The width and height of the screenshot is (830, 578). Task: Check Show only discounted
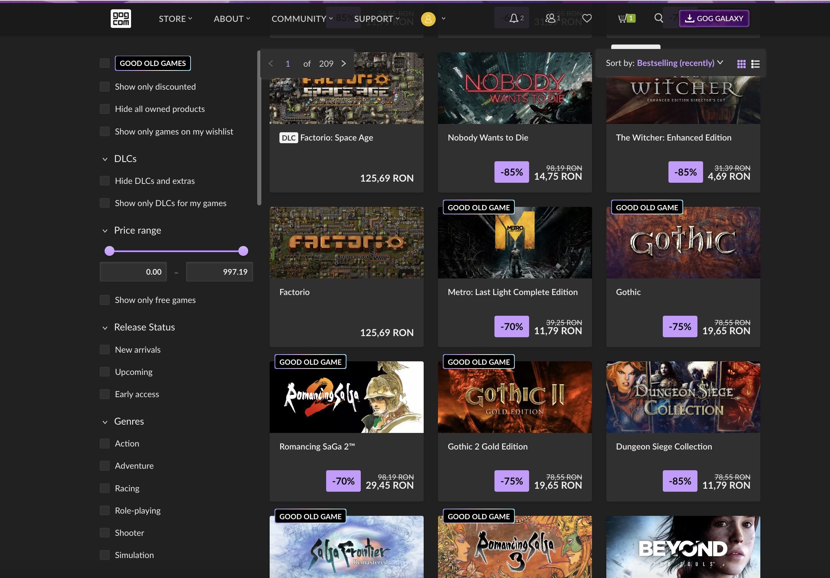[x=105, y=87]
